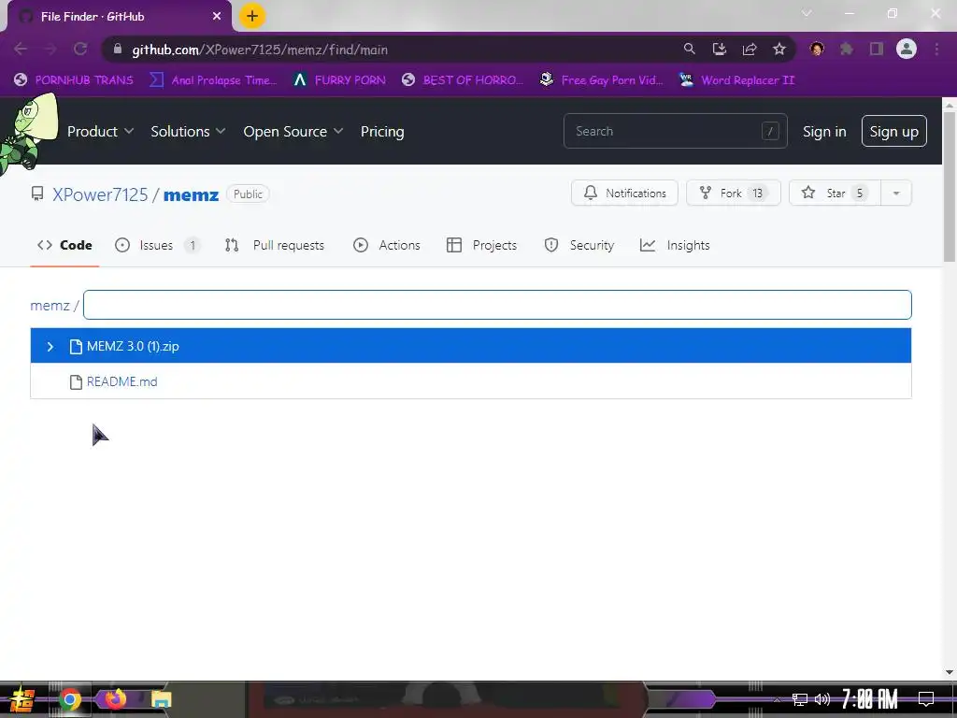Click the Sign up button

[893, 131]
